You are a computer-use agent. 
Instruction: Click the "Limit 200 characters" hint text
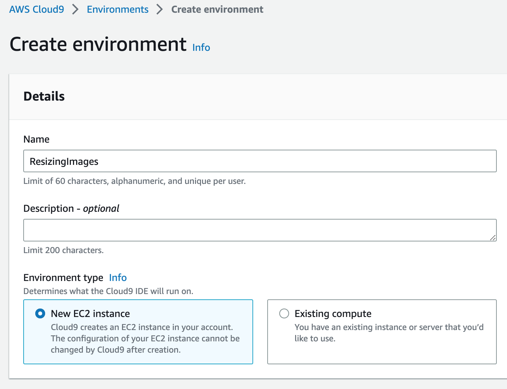pos(63,250)
